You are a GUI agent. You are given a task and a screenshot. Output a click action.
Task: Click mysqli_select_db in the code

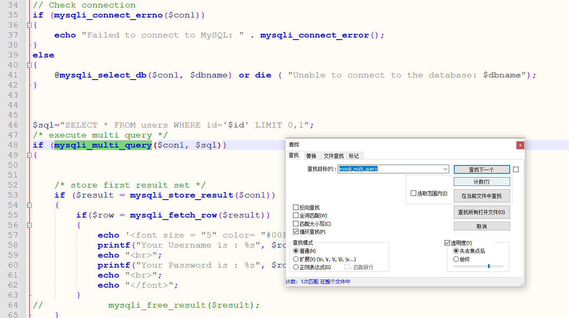[103, 75]
